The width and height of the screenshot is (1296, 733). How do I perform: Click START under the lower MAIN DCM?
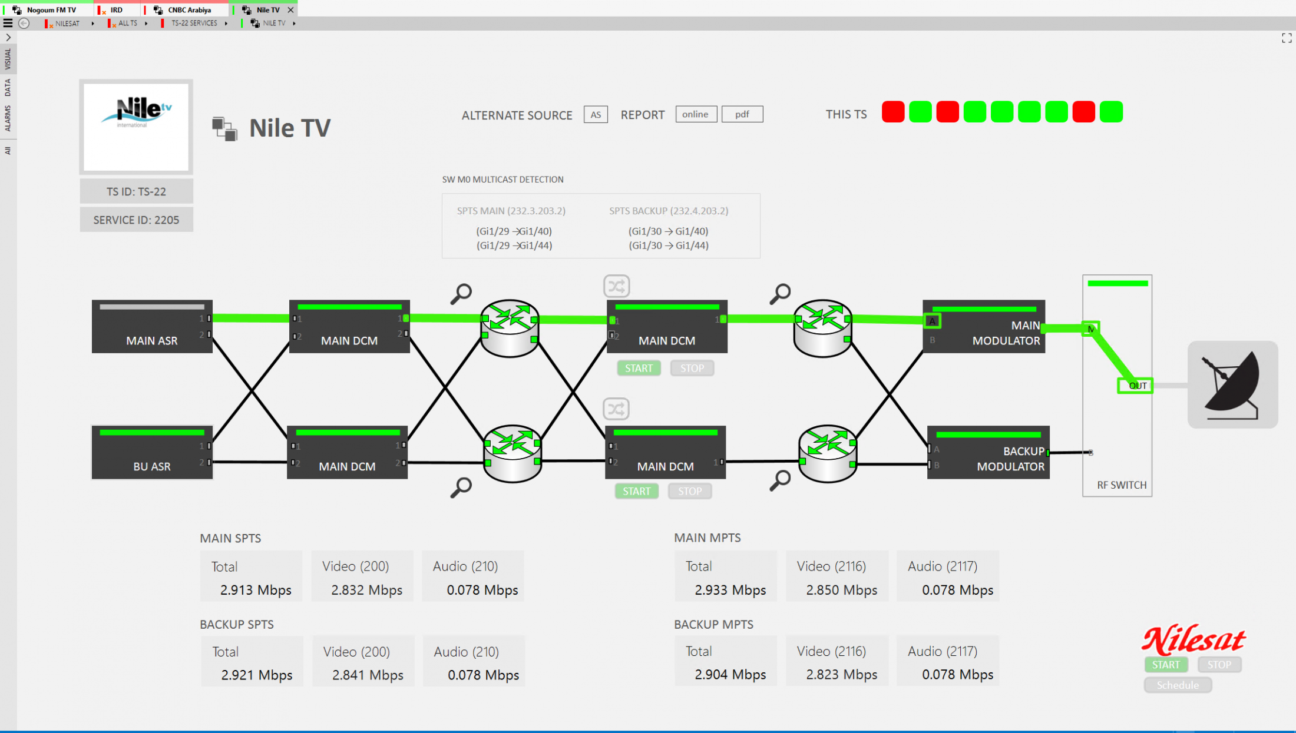(637, 491)
